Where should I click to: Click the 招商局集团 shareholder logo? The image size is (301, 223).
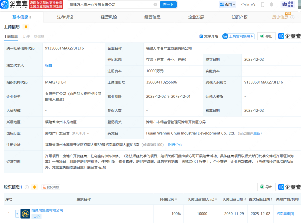(25, 214)
